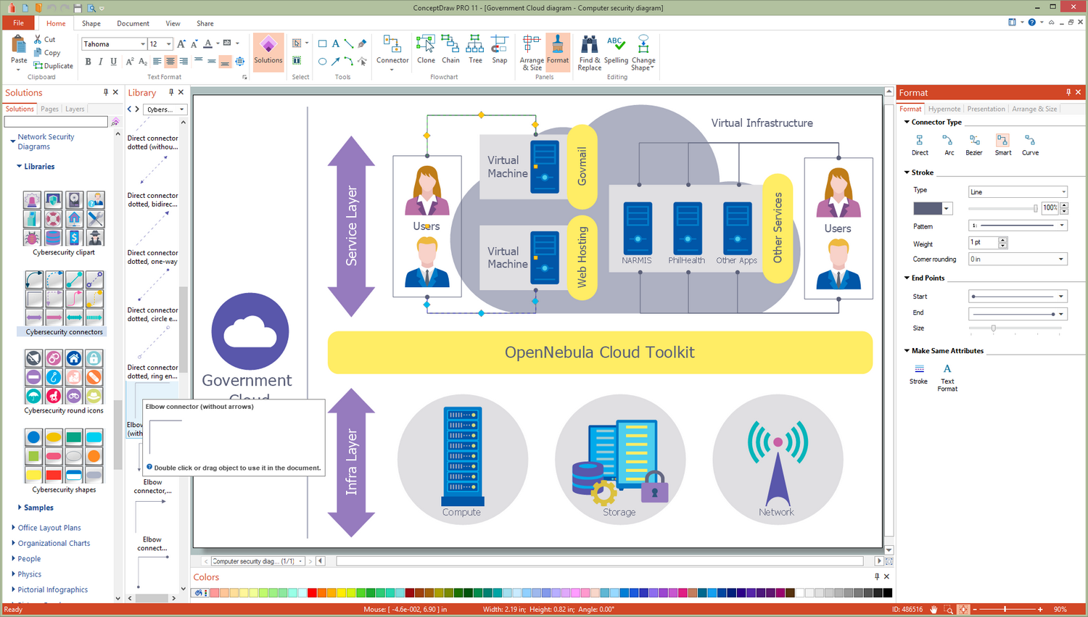Switch to the View ribbon tab

[173, 23]
